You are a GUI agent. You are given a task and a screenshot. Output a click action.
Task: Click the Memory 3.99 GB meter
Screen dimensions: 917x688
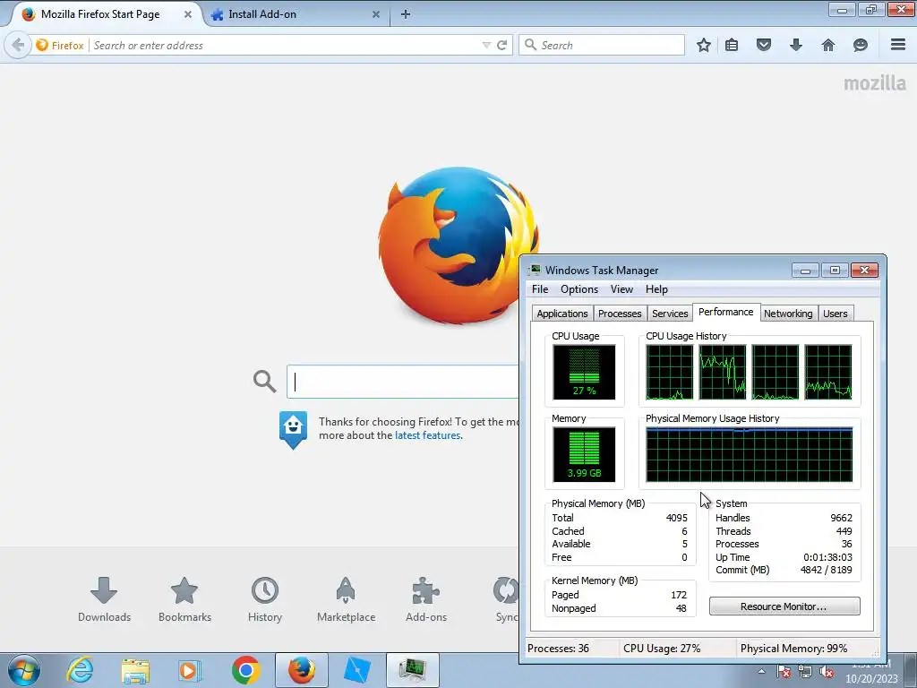584,454
